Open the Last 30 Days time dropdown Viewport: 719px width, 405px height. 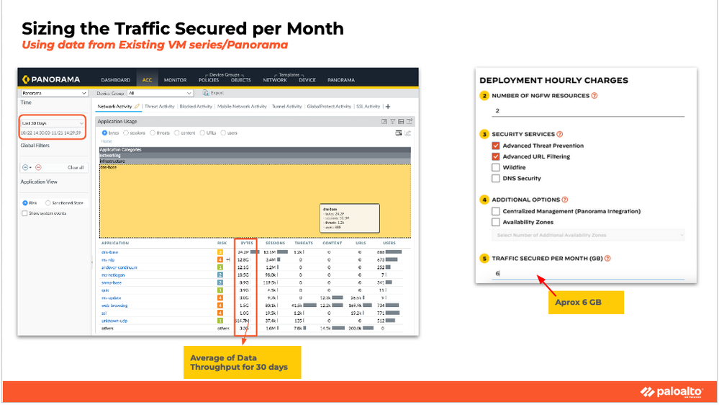pyautogui.click(x=53, y=123)
